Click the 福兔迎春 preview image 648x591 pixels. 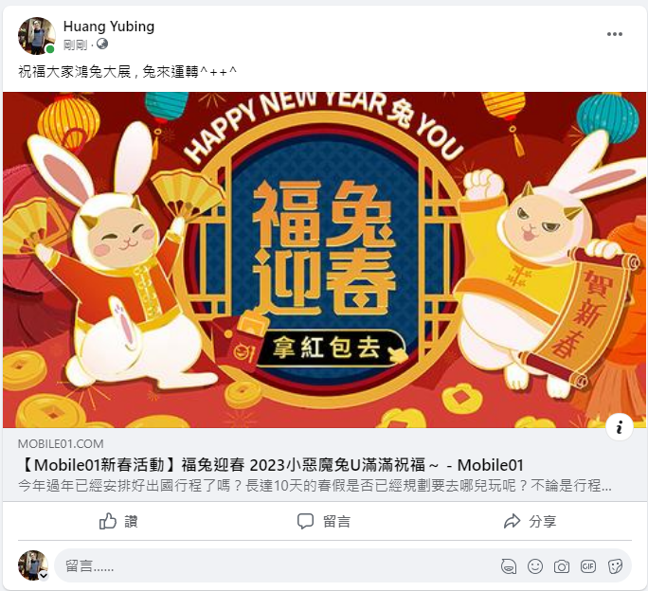coord(324,260)
